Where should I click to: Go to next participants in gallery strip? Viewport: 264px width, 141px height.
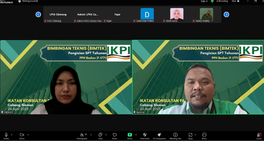226,15
